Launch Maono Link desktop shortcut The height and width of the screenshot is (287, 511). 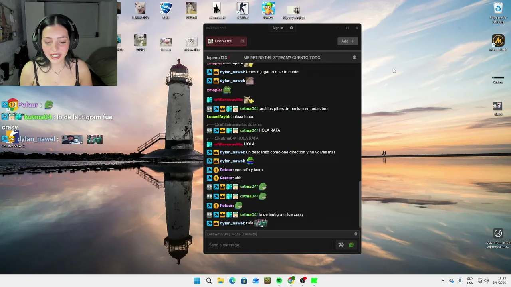tap(498, 43)
